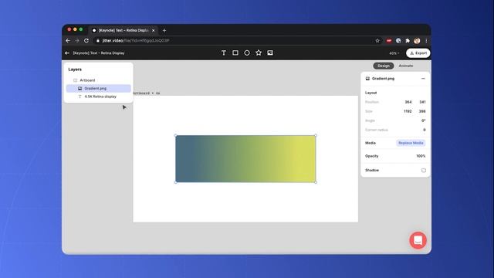Select the Star shape tool
The height and width of the screenshot is (278, 494).
tap(259, 53)
